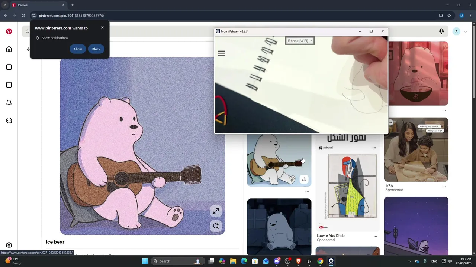Viewport: 476px width, 267px height.
Task: Open Chrome three-dot menu
Action: [470, 16]
